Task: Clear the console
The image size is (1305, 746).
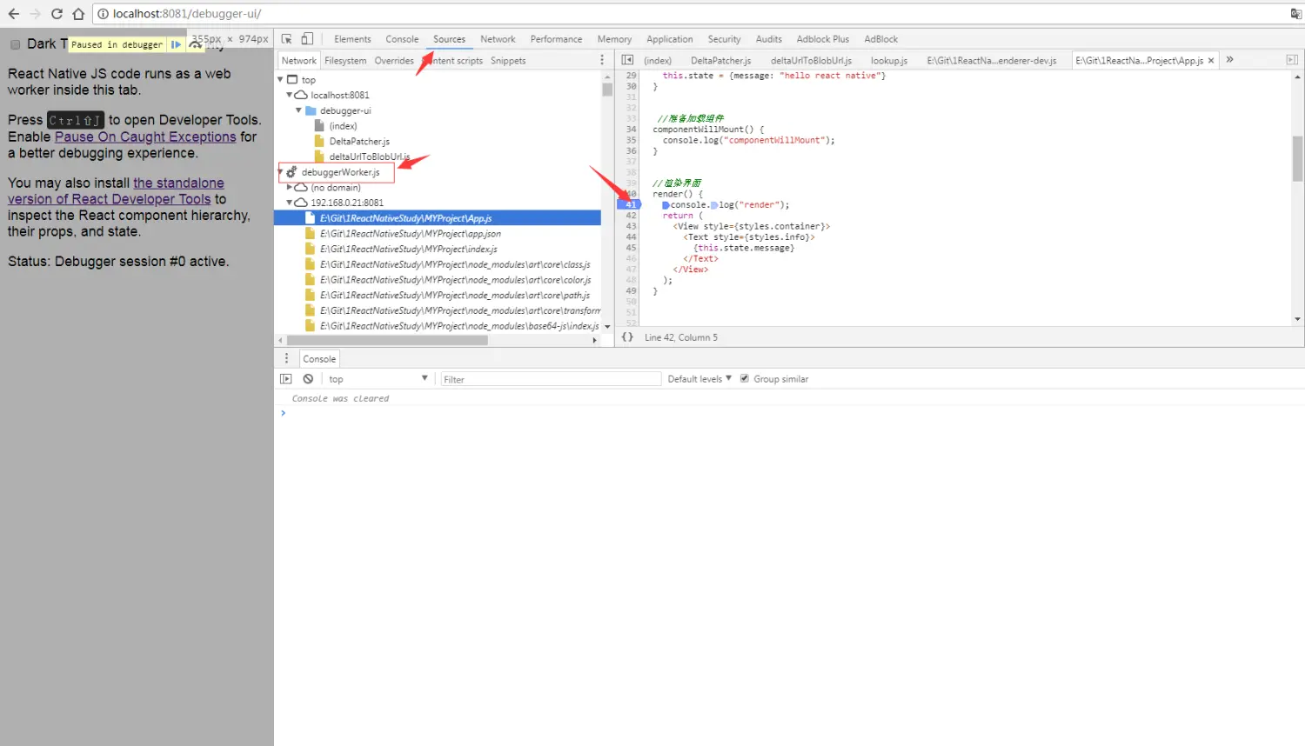Action: (308, 379)
